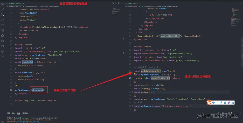Click the right editor vertical scrollbar
Image resolution: width=243 pixels, height=123 pixels.
pyautogui.click(x=242, y=52)
